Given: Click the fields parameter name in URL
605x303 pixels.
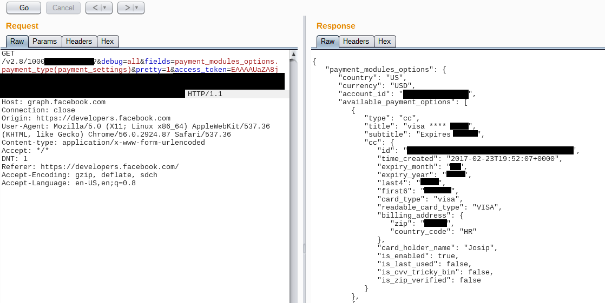Looking at the screenshot, I should pos(157,62).
